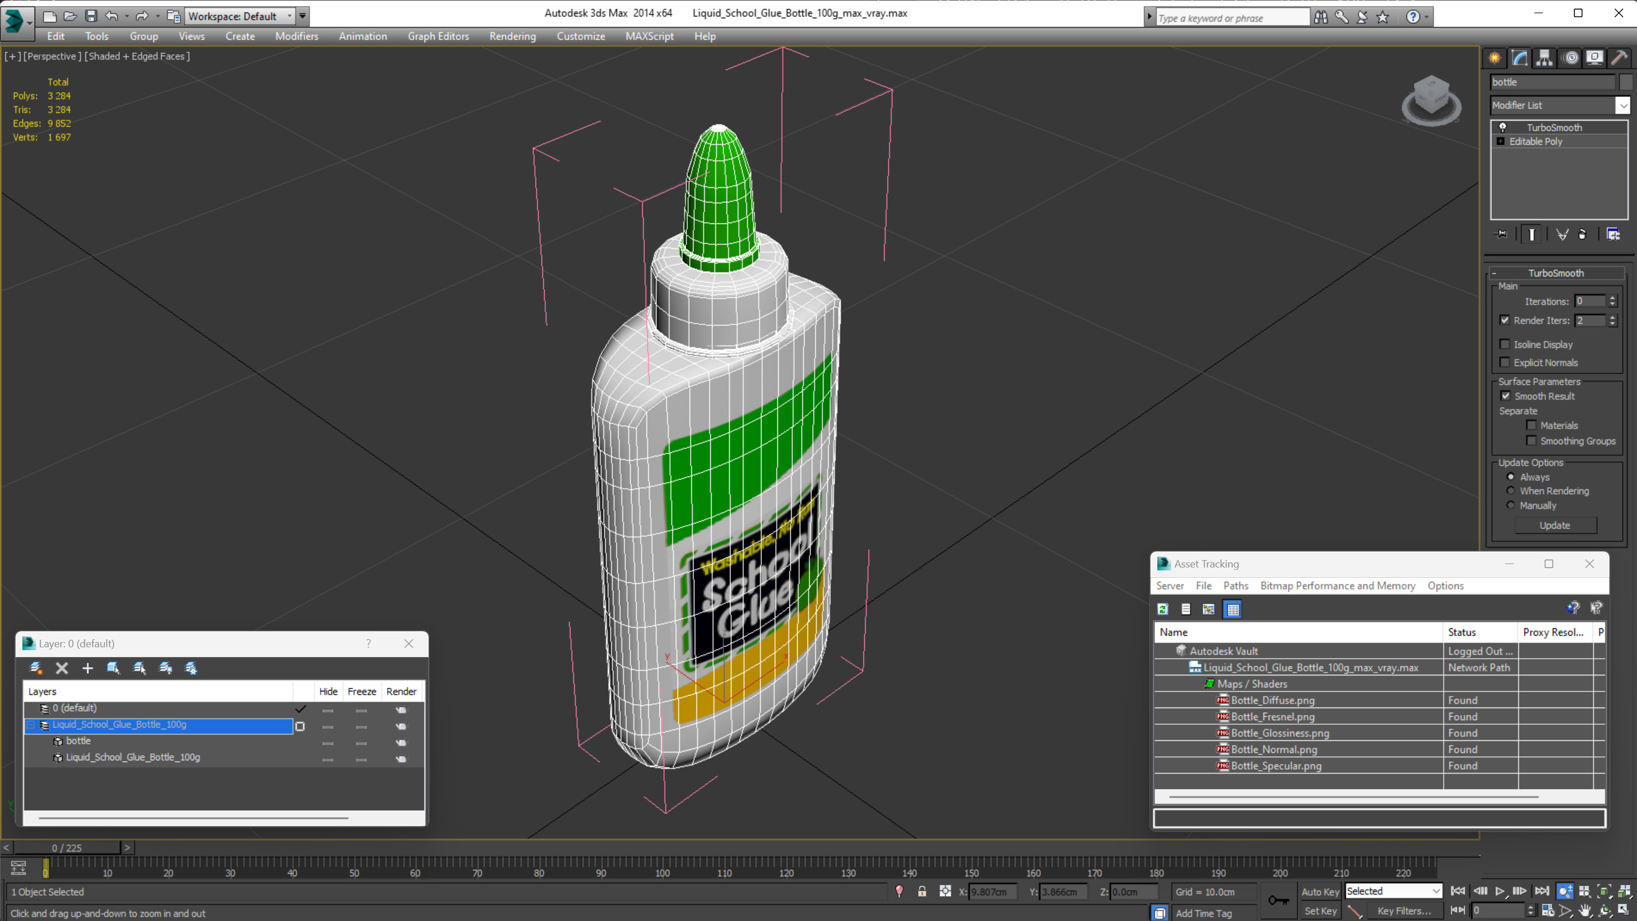1637x921 pixels.
Task: Click the Delete layer X icon
Action: pyautogui.click(x=61, y=667)
